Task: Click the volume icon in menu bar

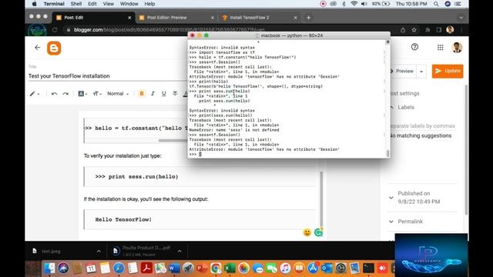Action: point(364,4)
